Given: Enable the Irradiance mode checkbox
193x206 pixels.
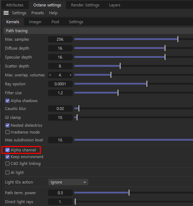Looking at the screenshot, I should coord(7,132).
